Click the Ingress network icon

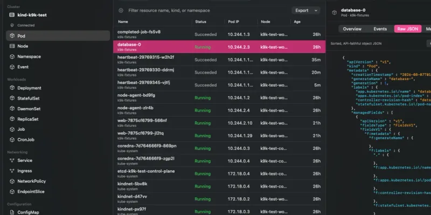click(x=12, y=171)
